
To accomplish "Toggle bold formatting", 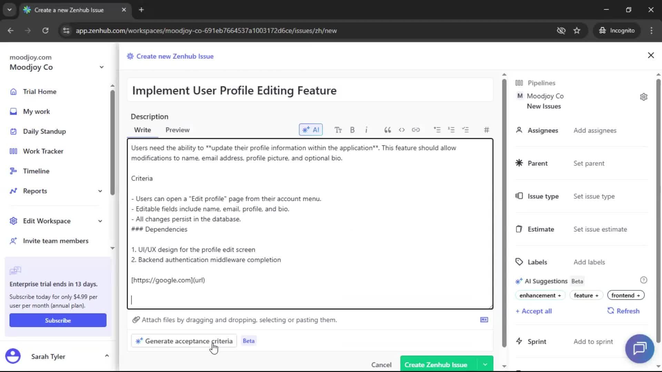I will click(x=352, y=130).
